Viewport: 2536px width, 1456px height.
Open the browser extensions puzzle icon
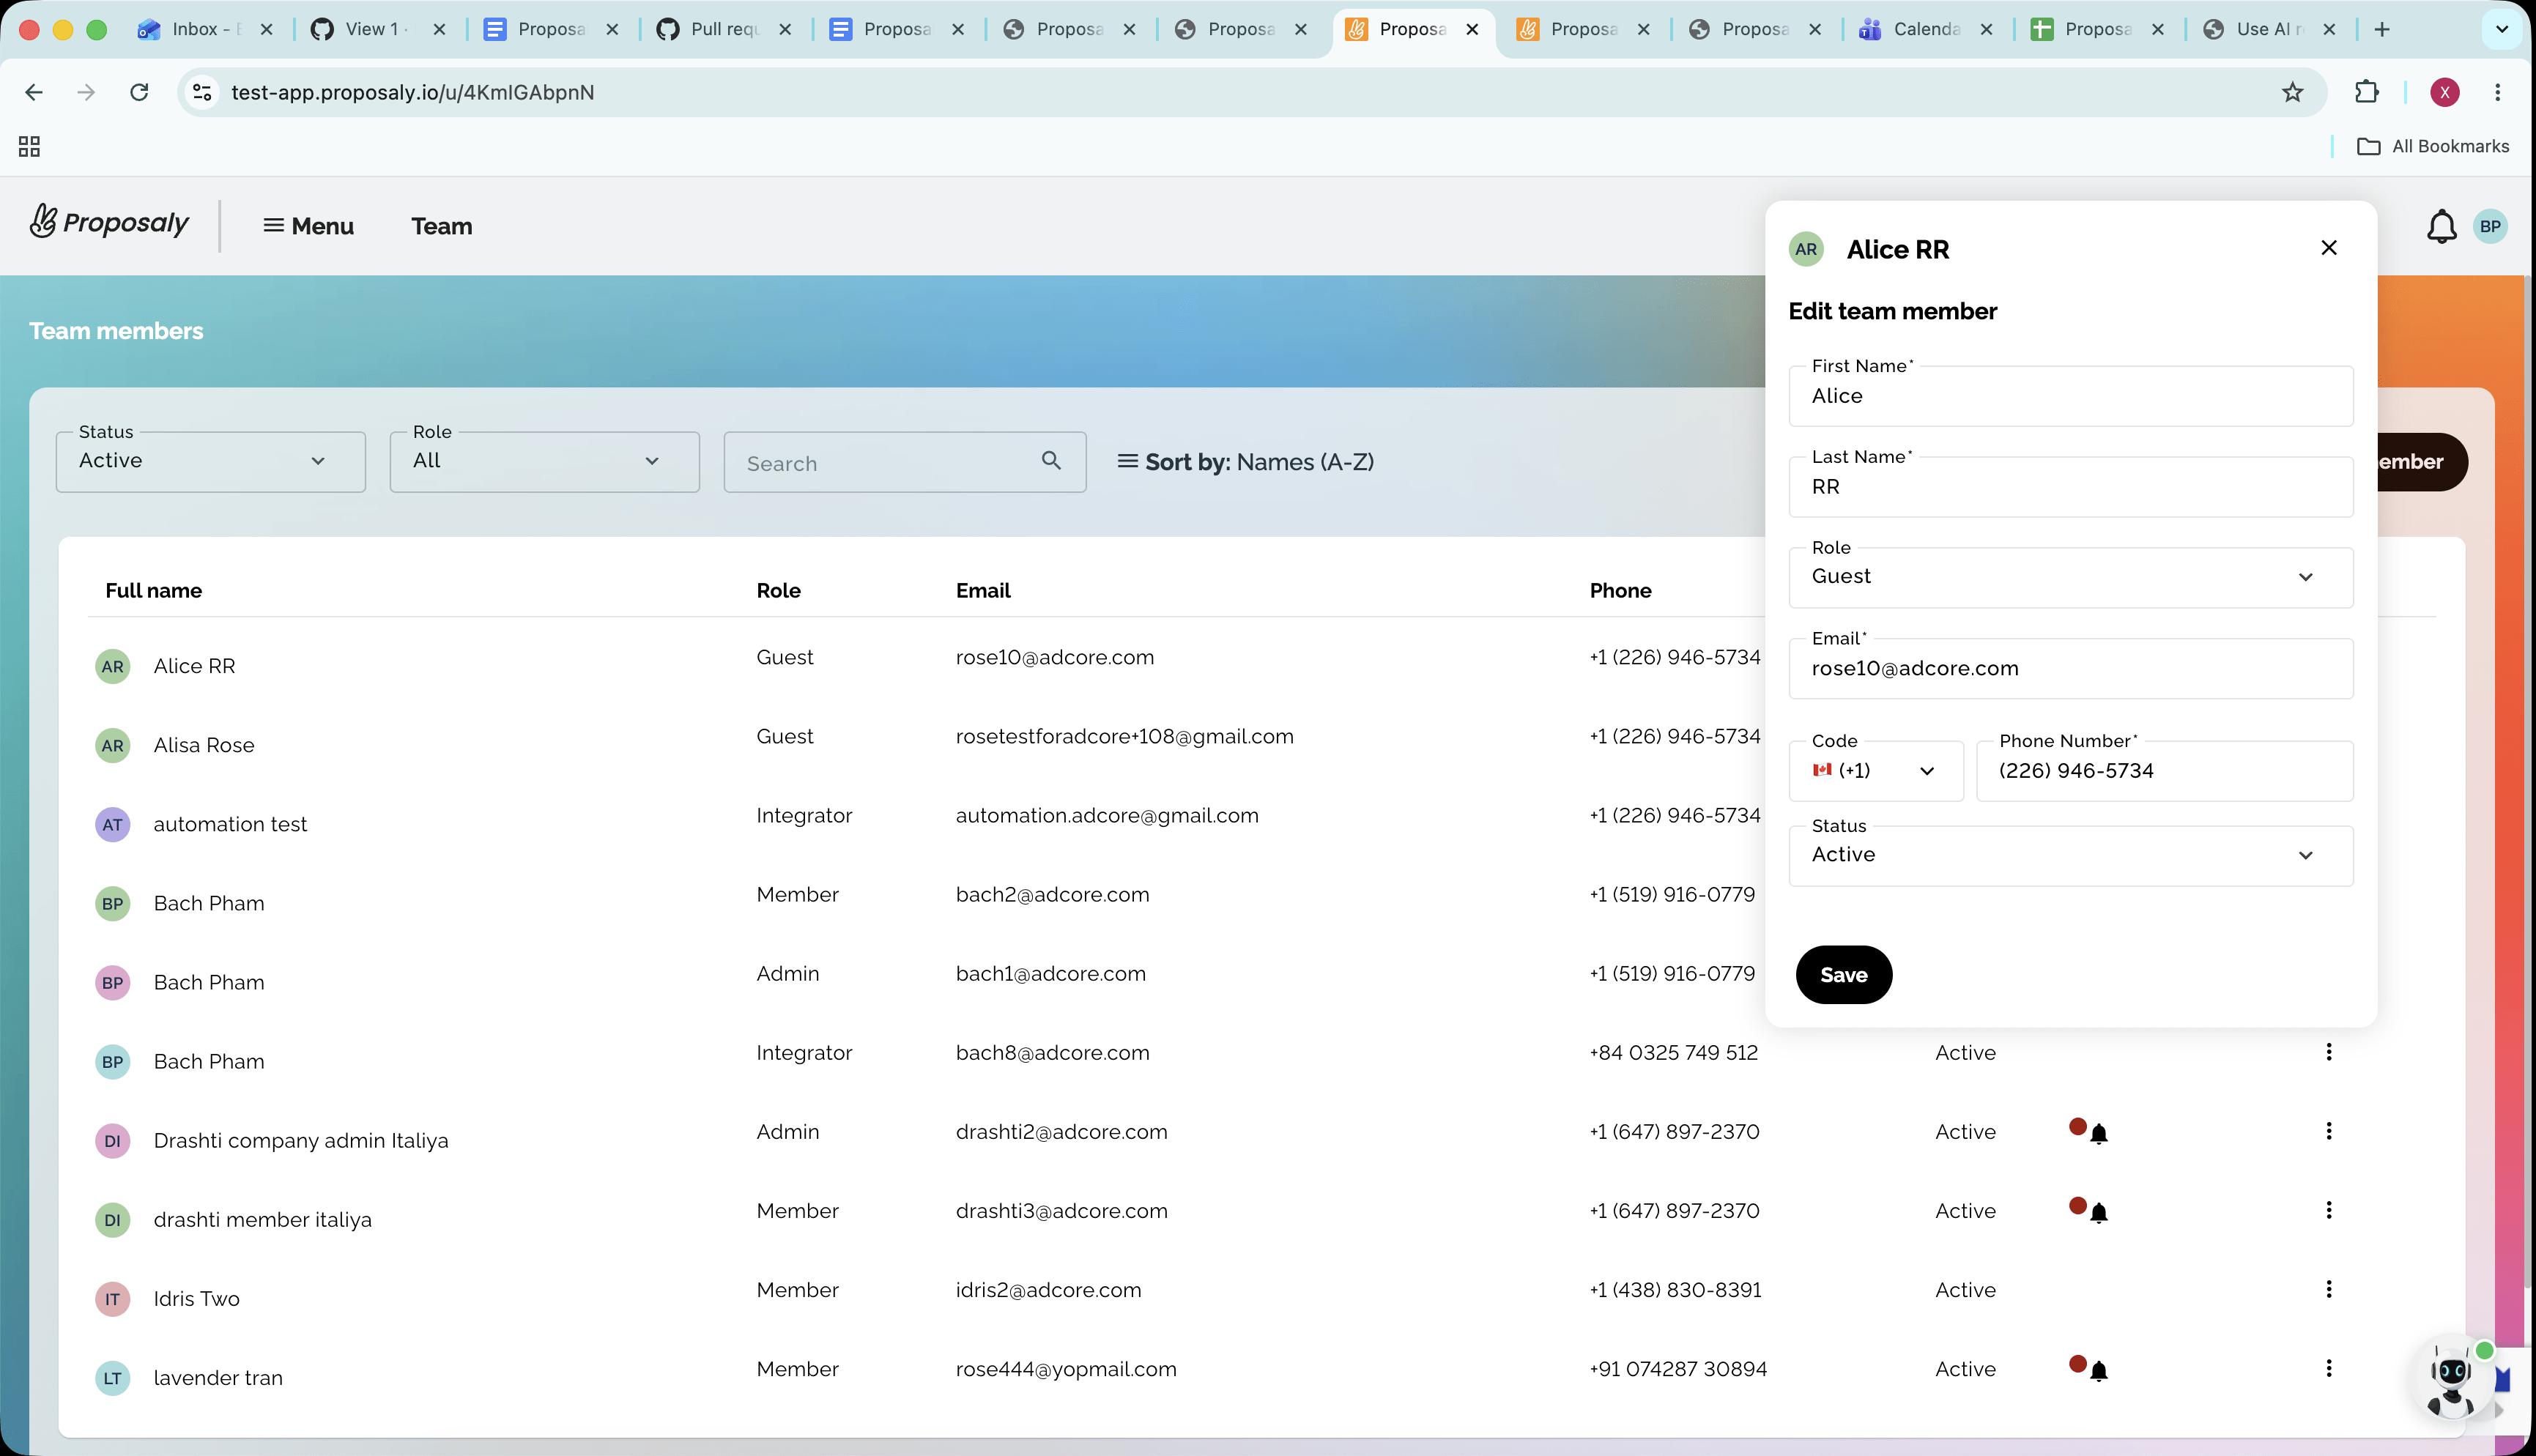[x=2366, y=92]
